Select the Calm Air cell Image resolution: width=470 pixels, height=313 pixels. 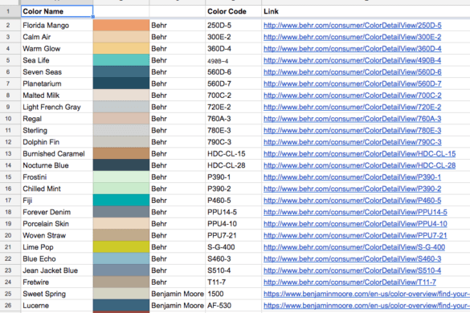click(57, 37)
